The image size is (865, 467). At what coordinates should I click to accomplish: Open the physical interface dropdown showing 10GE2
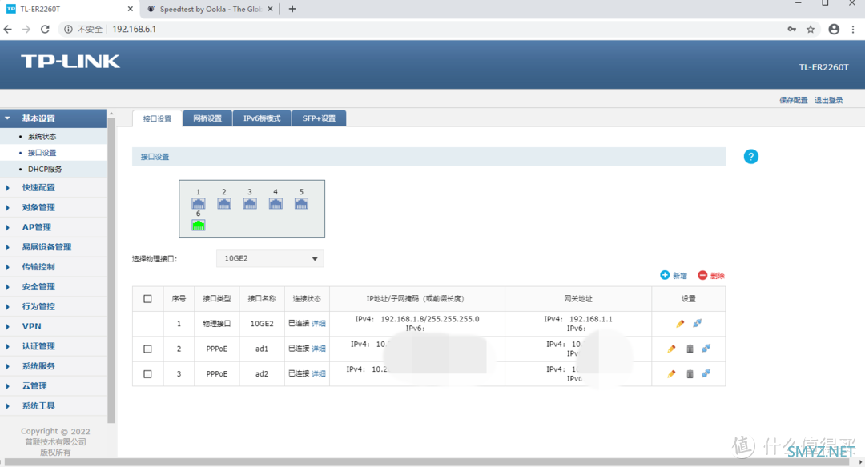click(270, 258)
